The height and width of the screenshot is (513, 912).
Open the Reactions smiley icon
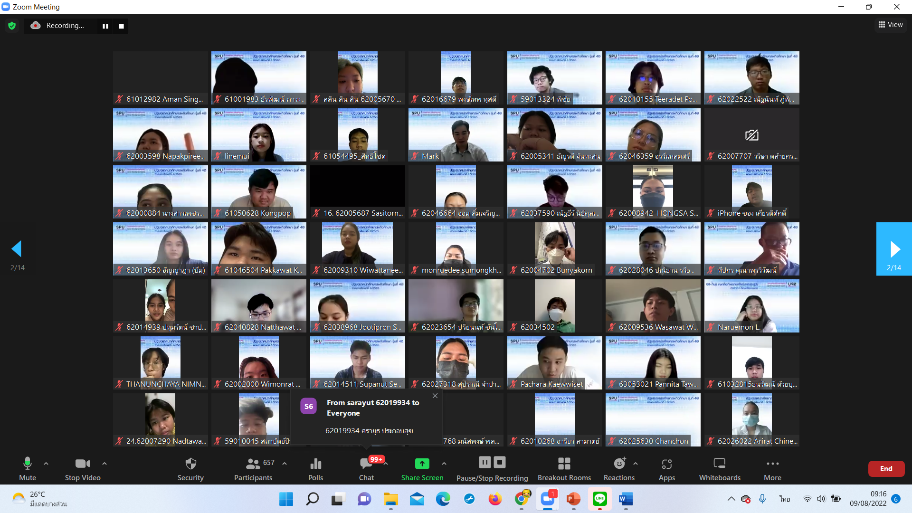[x=619, y=464]
